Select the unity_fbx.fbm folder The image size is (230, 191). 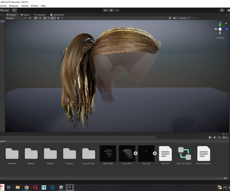coord(89,154)
